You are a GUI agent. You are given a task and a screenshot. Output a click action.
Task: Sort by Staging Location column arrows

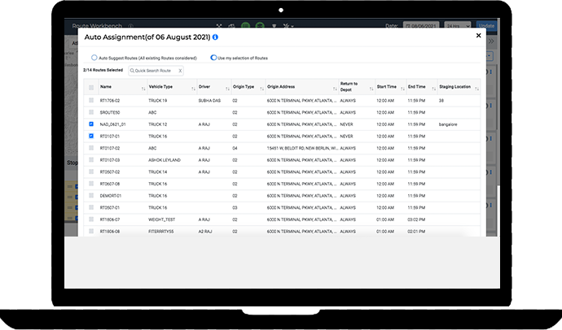[x=476, y=87]
